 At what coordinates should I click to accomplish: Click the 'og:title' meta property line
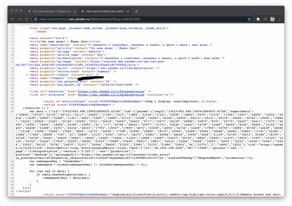pyautogui.click(x=84, y=48)
